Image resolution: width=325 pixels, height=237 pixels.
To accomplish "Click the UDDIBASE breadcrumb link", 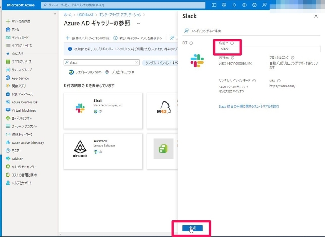I will (85, 15).
